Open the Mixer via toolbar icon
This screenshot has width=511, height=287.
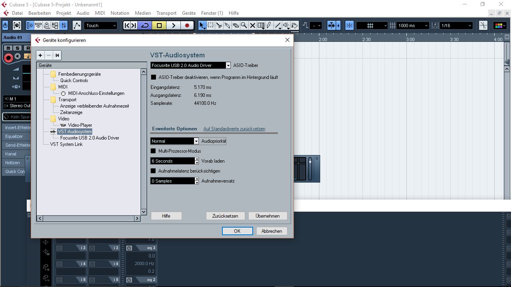point(64,26)
